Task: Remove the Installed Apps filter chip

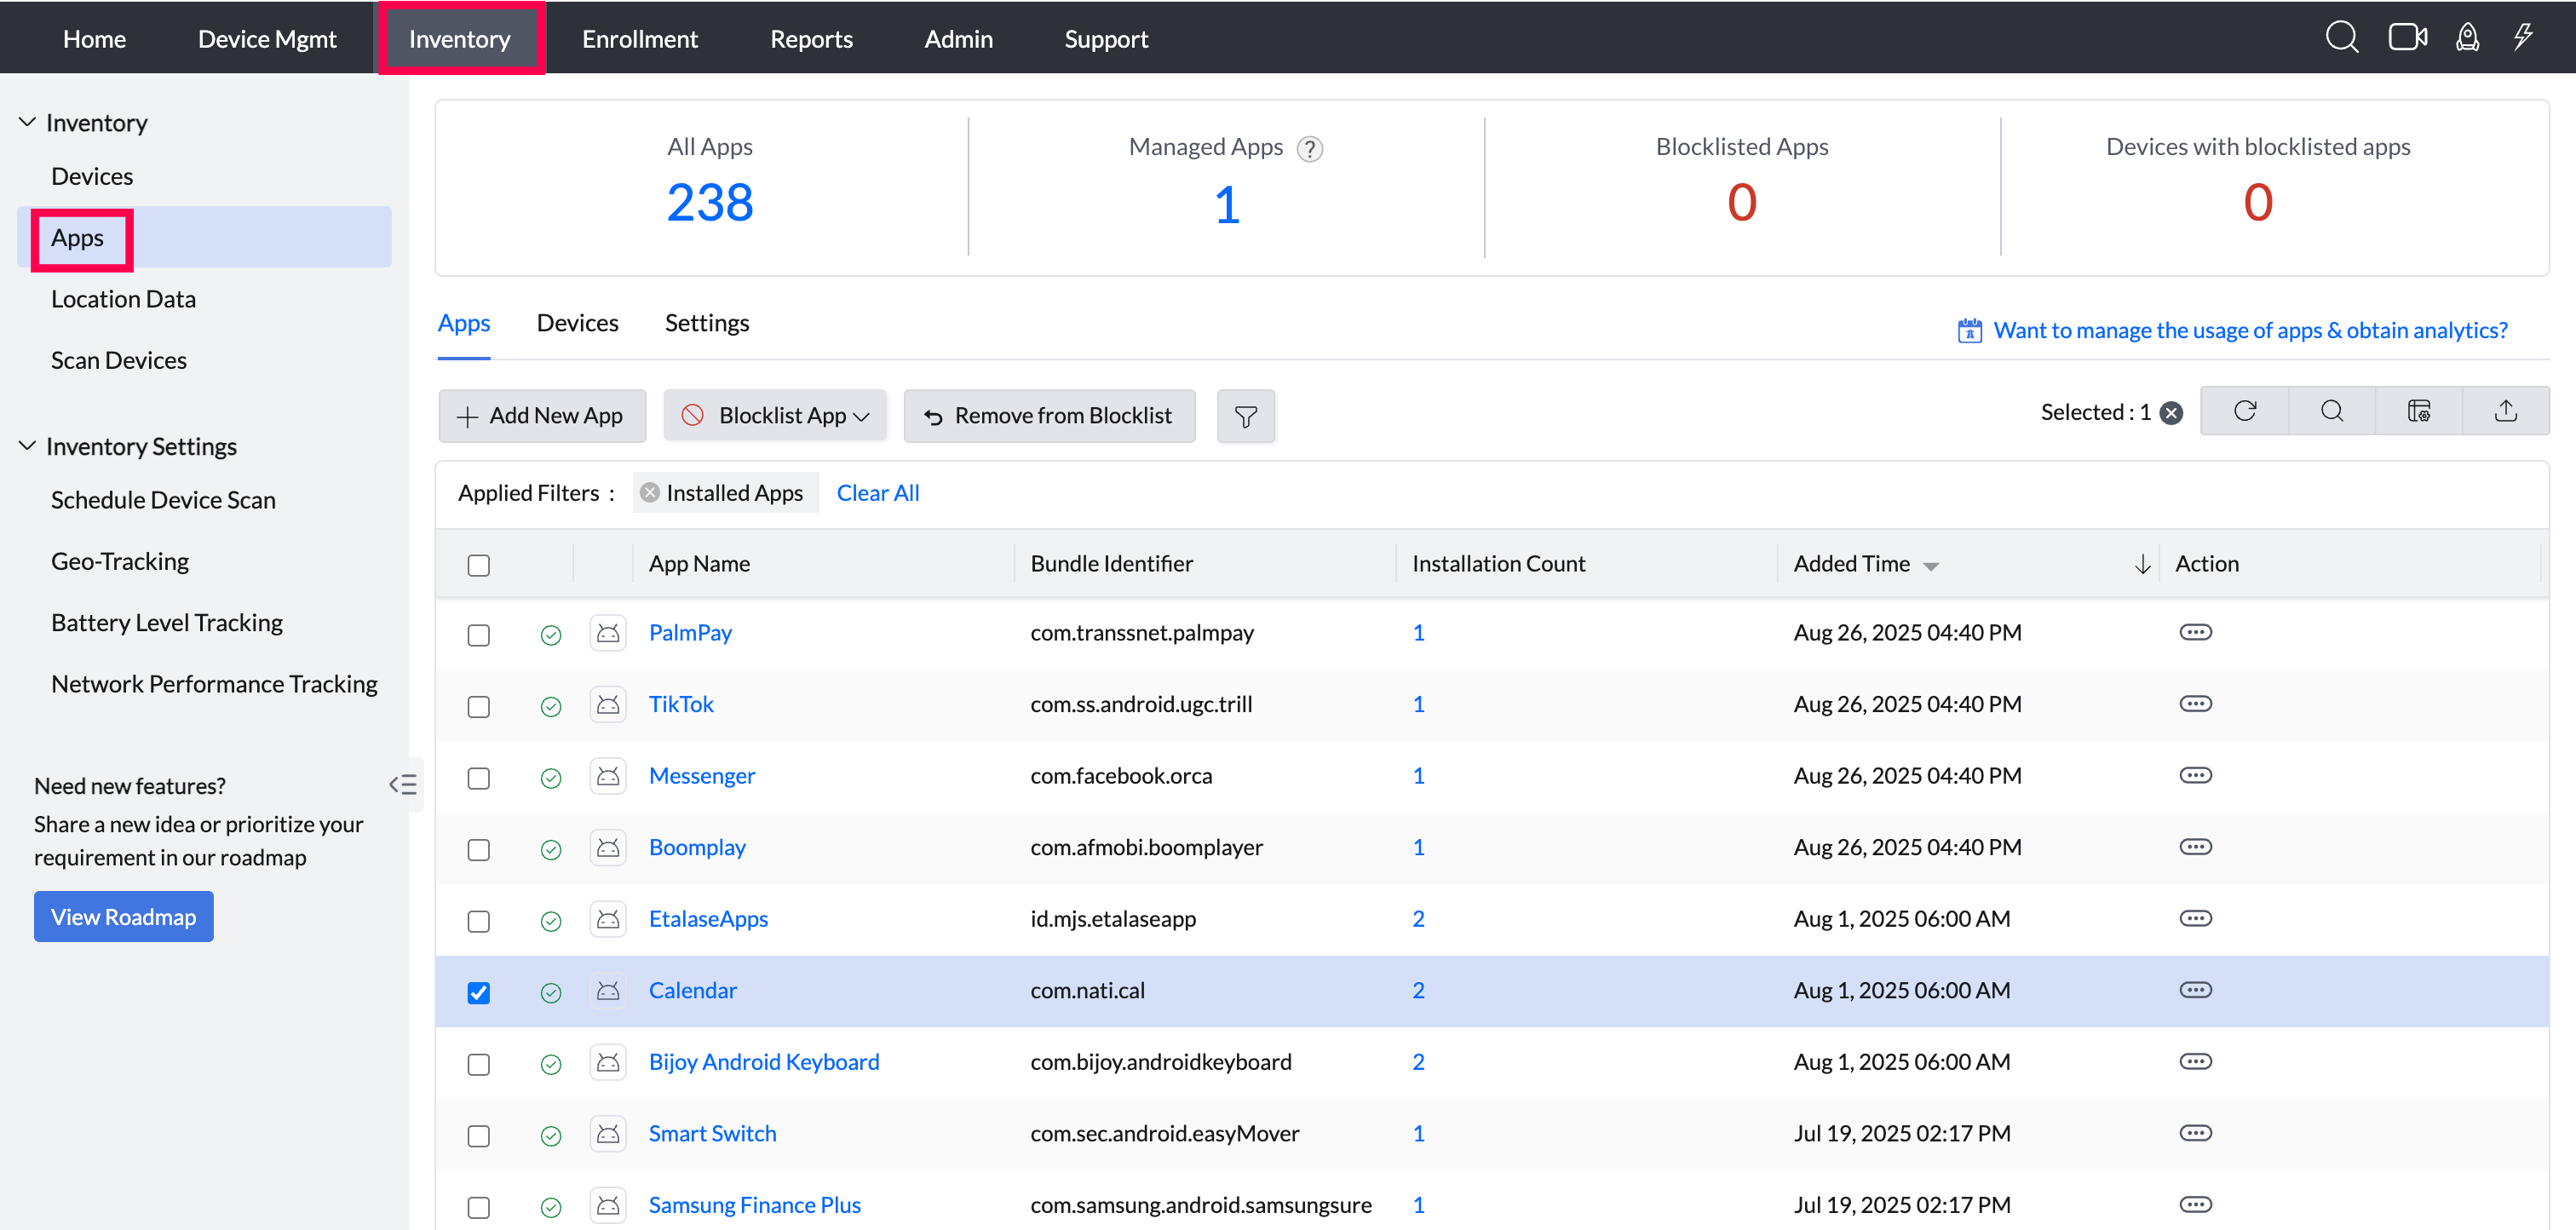Action: (650, 493)
